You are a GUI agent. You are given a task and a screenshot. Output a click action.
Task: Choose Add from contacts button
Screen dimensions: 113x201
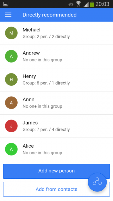[56, 189]
